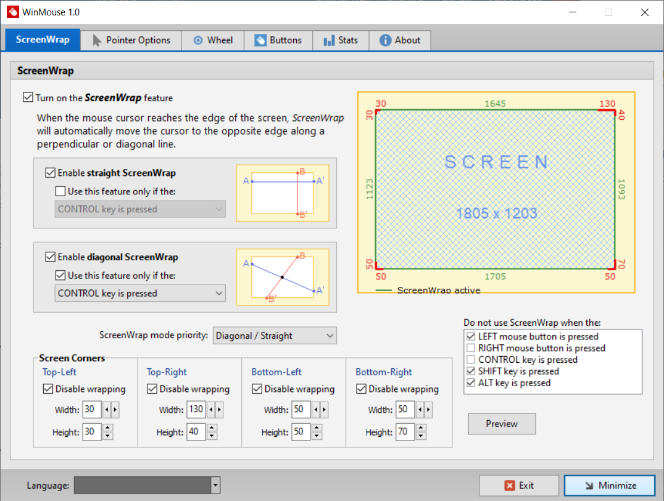The width and height of the screenshot is (664, 501).
Task: Open the ScreenWrap mode priority dropdown
Action: click(x=275, y=336)
